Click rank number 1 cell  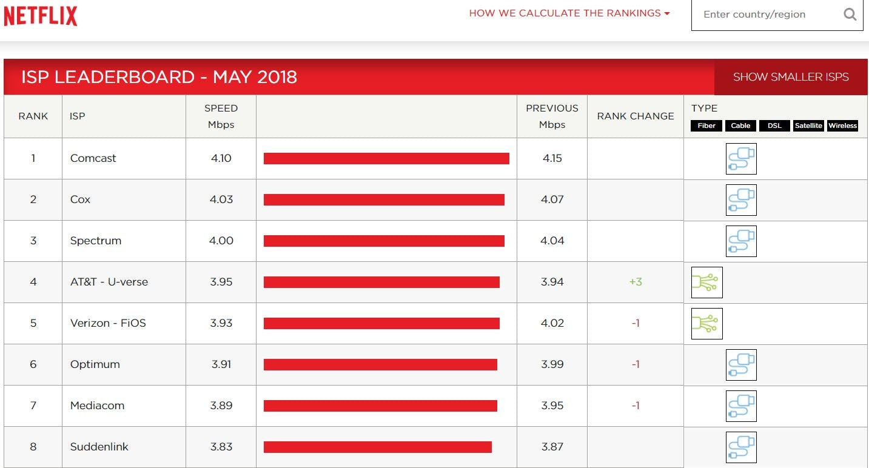pos(33,158)
